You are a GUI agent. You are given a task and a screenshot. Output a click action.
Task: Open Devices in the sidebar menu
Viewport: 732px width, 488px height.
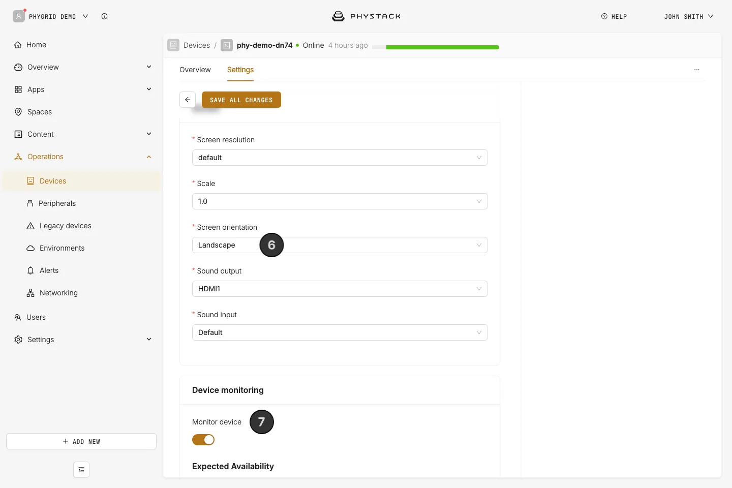pyautogui.click(x=81, y=181)
